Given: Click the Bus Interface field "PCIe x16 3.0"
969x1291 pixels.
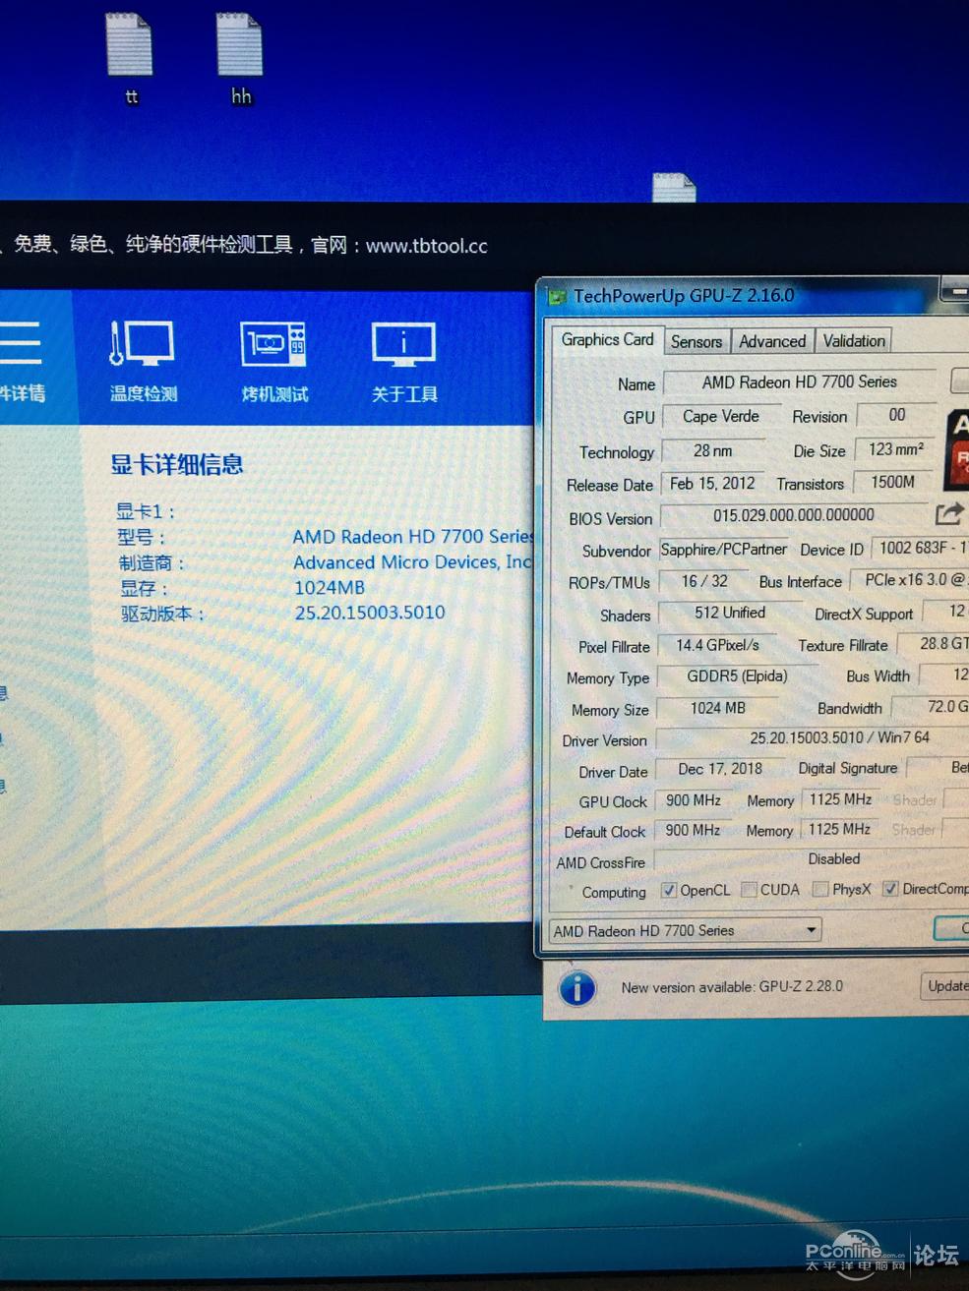Looking at the screenshot, I should 910,580.
